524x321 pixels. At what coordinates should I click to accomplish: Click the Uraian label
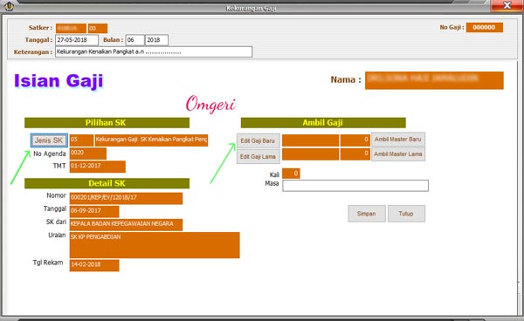(57, 236)
